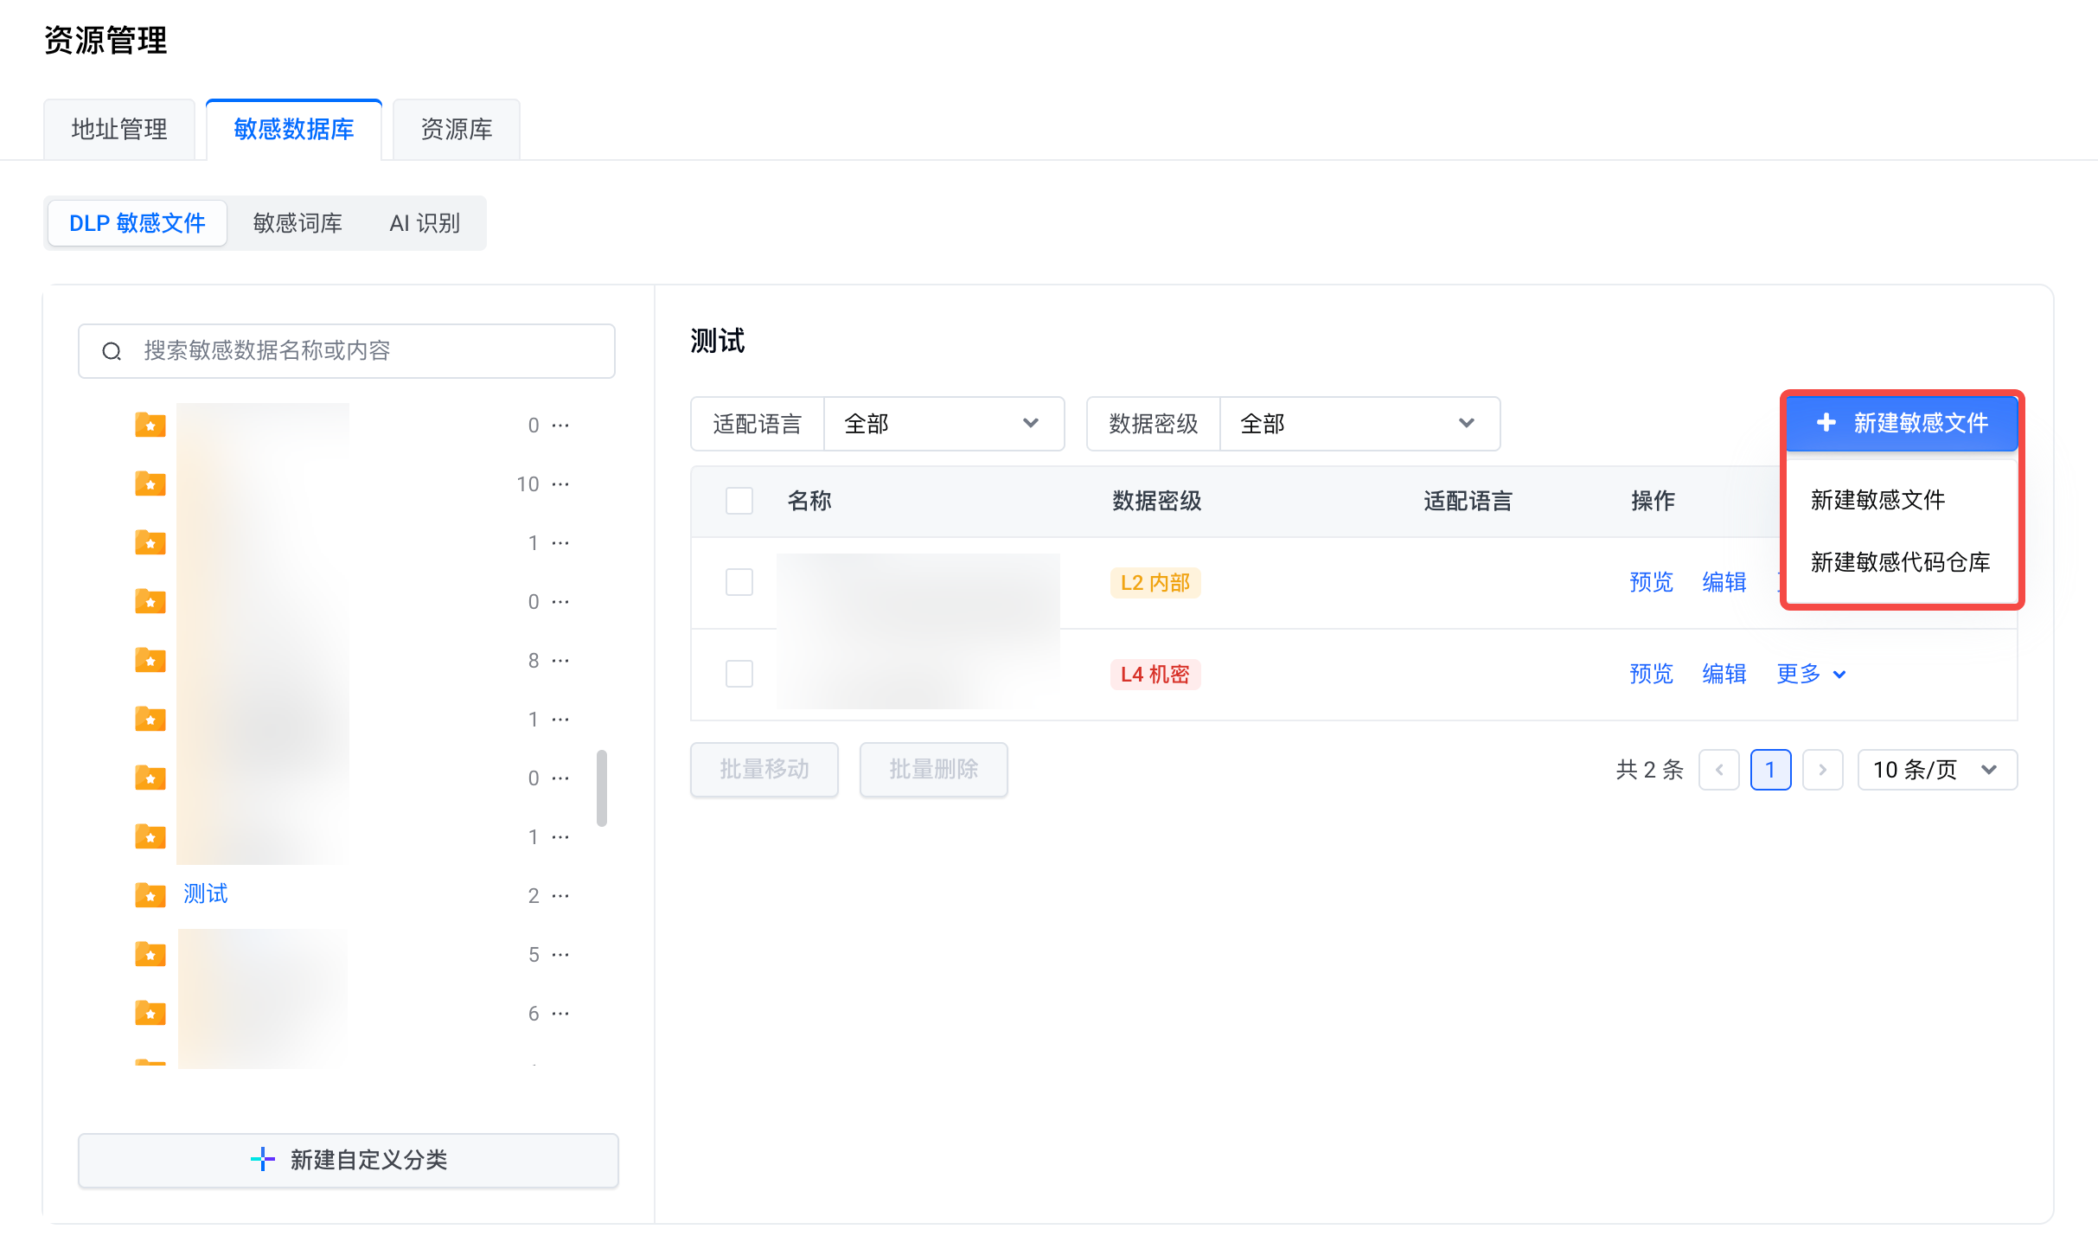The height and width of the screenshot is (1242, 2098).
Task: Click the L4 机密 level tag
Action: click(1155, 675)
